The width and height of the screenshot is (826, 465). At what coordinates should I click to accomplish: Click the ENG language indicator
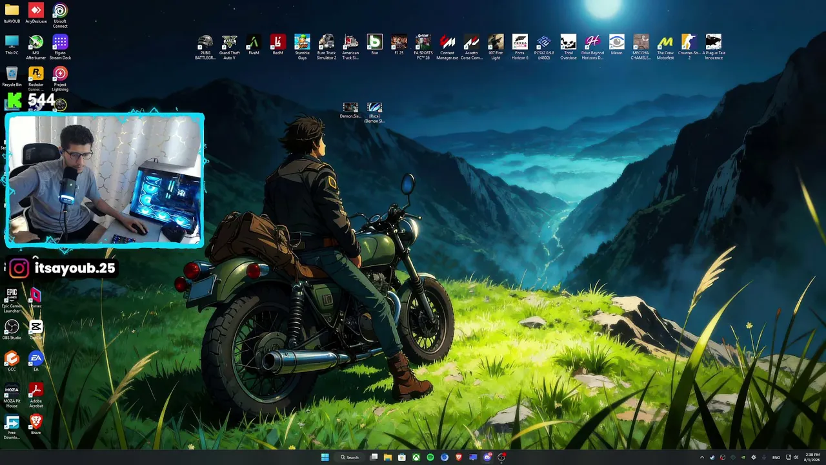[776, 457]
